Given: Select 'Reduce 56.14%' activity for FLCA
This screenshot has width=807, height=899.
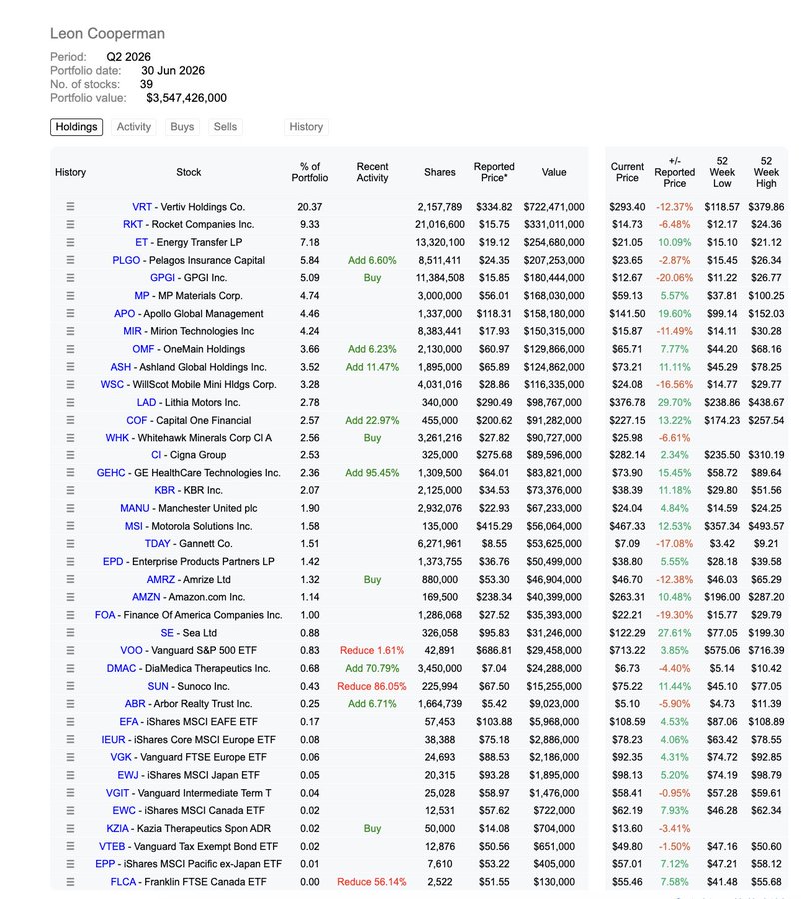Looking at the screenshot, I should coord(372,882).
